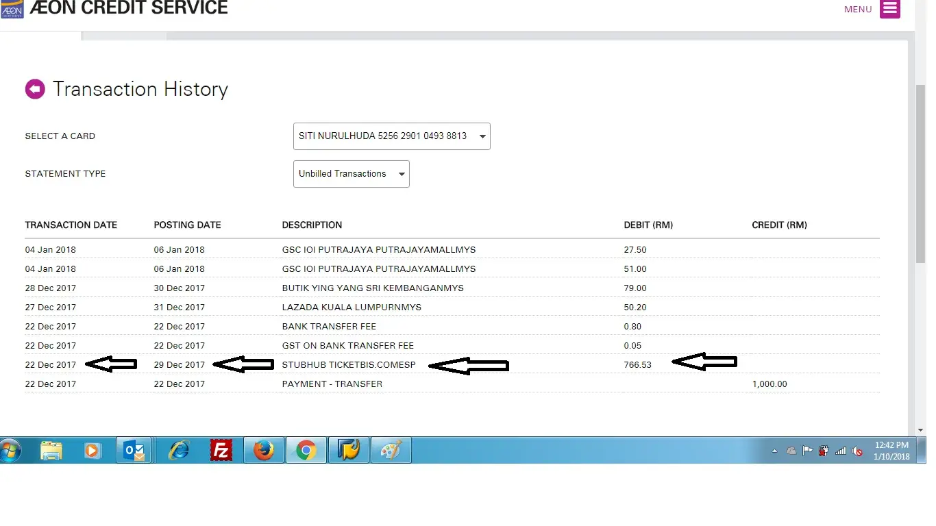Launch Firefox from the taskbar
The image size is (936, 526).
click(264, 451)
